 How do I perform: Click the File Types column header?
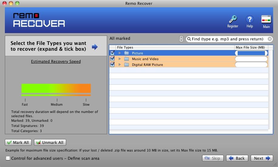pyautogui.click(x=175, y=47)
